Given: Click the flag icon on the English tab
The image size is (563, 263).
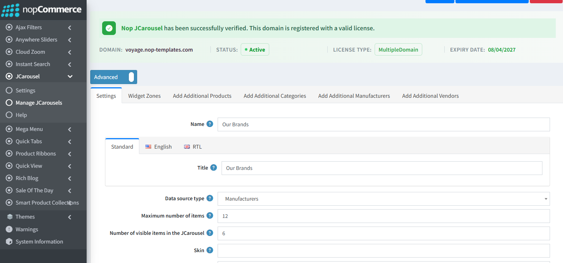Looking at the screenshot, I should pyautogui.click(x=148, y=147).
